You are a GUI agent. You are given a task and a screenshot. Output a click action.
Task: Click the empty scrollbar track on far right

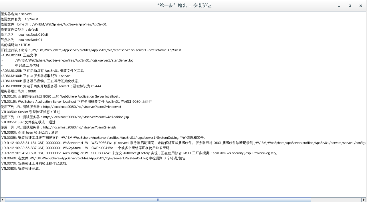pos(338,200)
